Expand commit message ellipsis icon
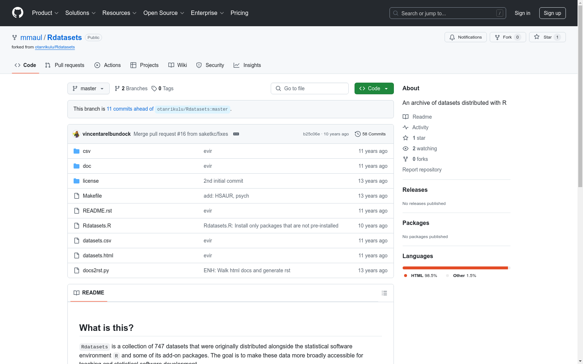 point(236,134)
